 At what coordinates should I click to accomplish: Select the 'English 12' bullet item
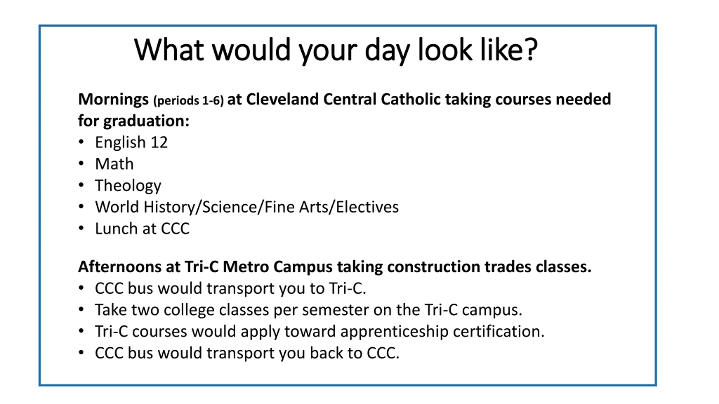pos(131,142)
